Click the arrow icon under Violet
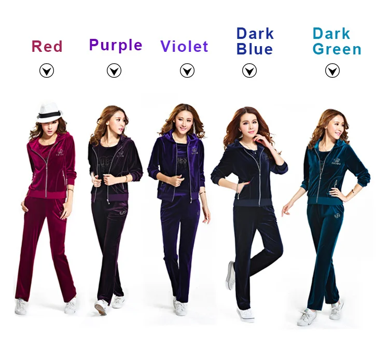Image resolution: width=389 pixels, height=350 pixels. (187, 71)
